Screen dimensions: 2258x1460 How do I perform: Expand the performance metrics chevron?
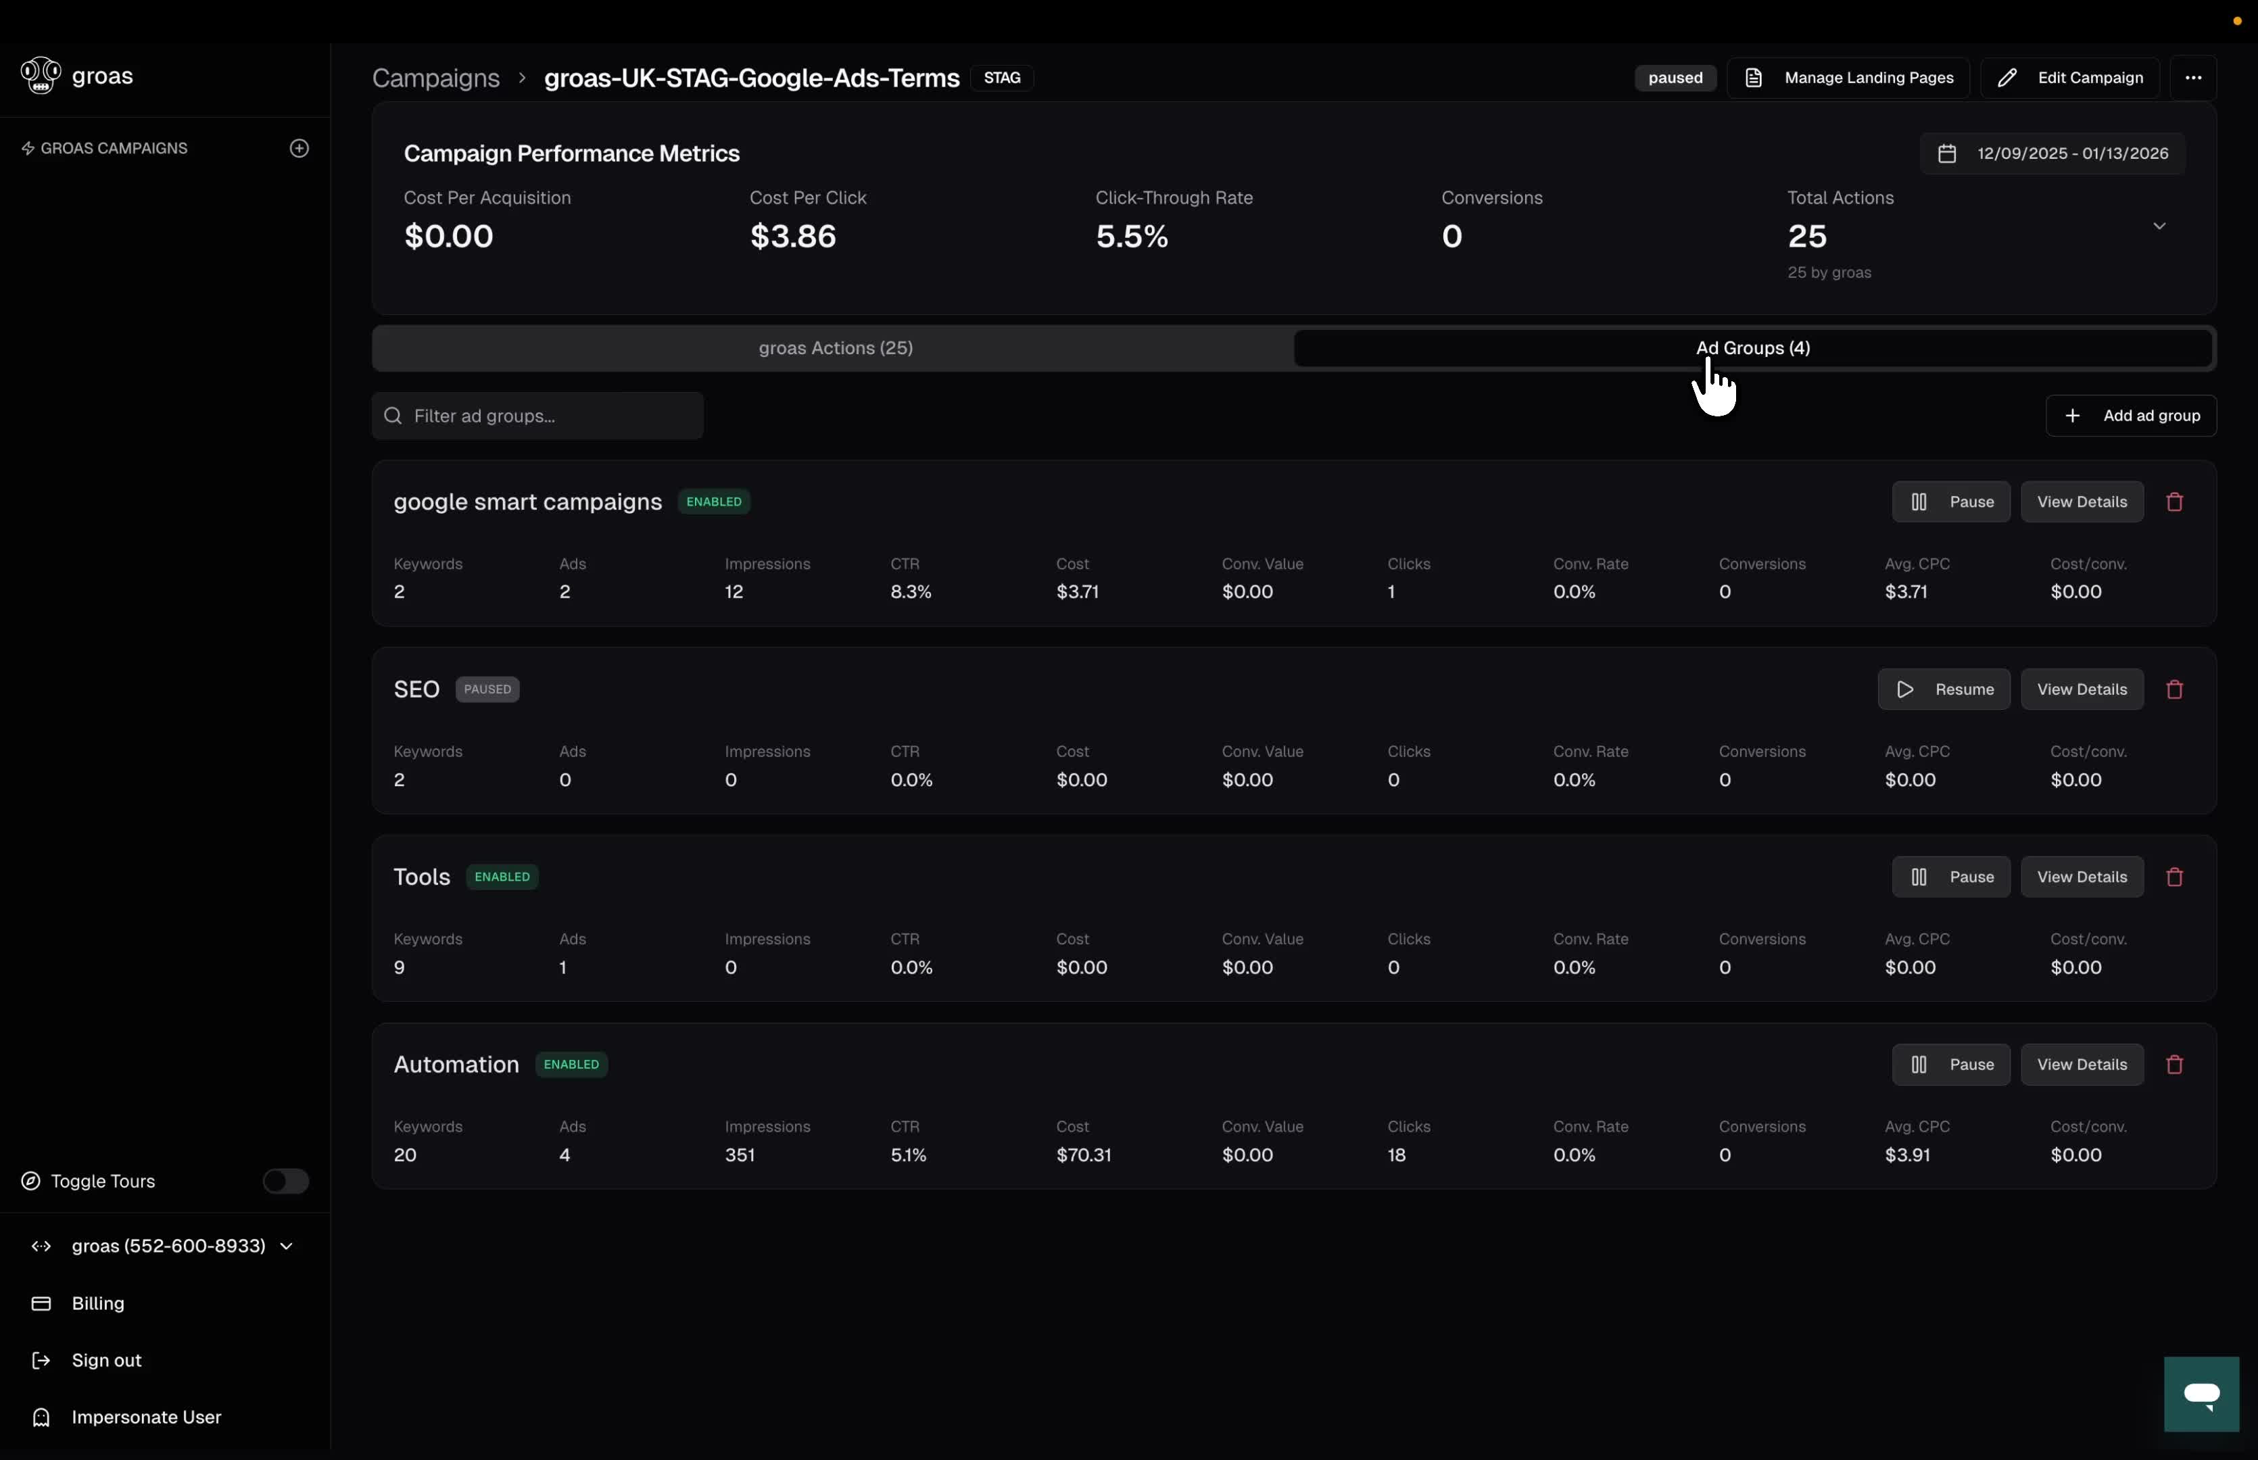tap(2159, 226)
